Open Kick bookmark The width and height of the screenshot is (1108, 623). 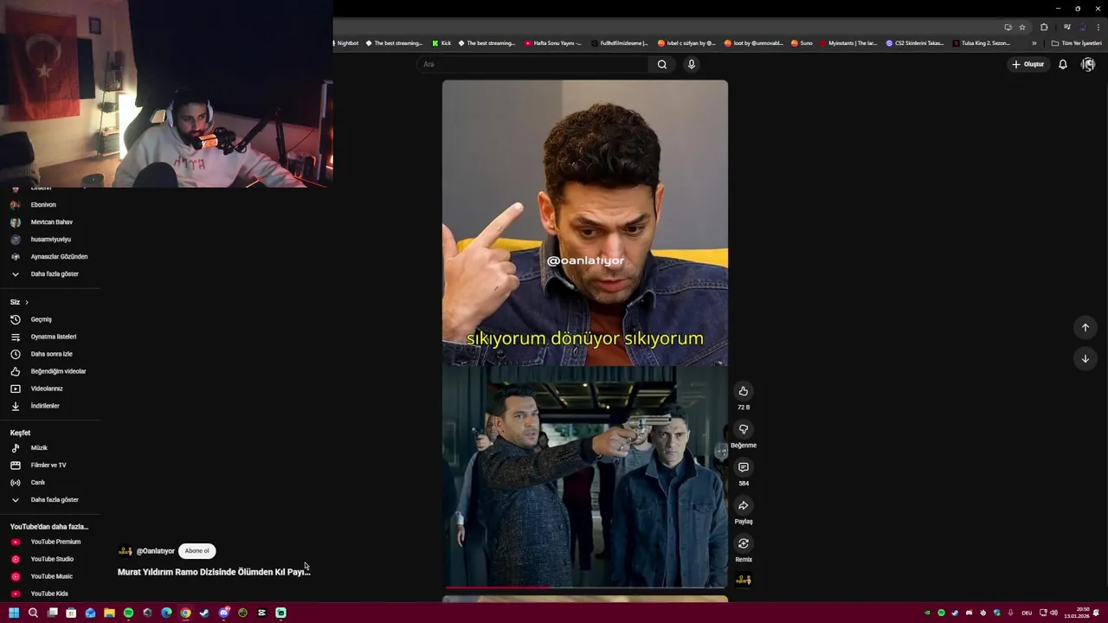(x=441, y=43)
